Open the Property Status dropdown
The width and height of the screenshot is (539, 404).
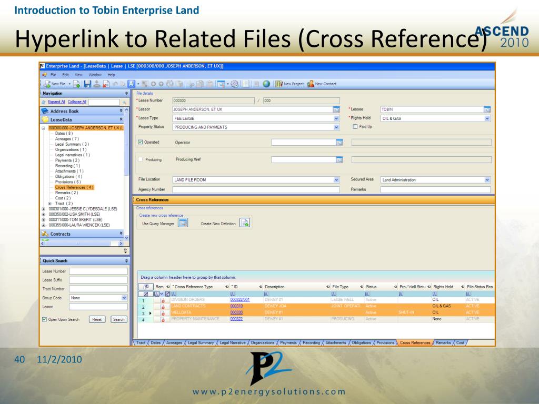(336, 127)
